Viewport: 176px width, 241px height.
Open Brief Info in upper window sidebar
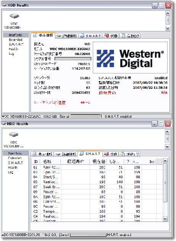pyautogui.click(x=16, y=35)
